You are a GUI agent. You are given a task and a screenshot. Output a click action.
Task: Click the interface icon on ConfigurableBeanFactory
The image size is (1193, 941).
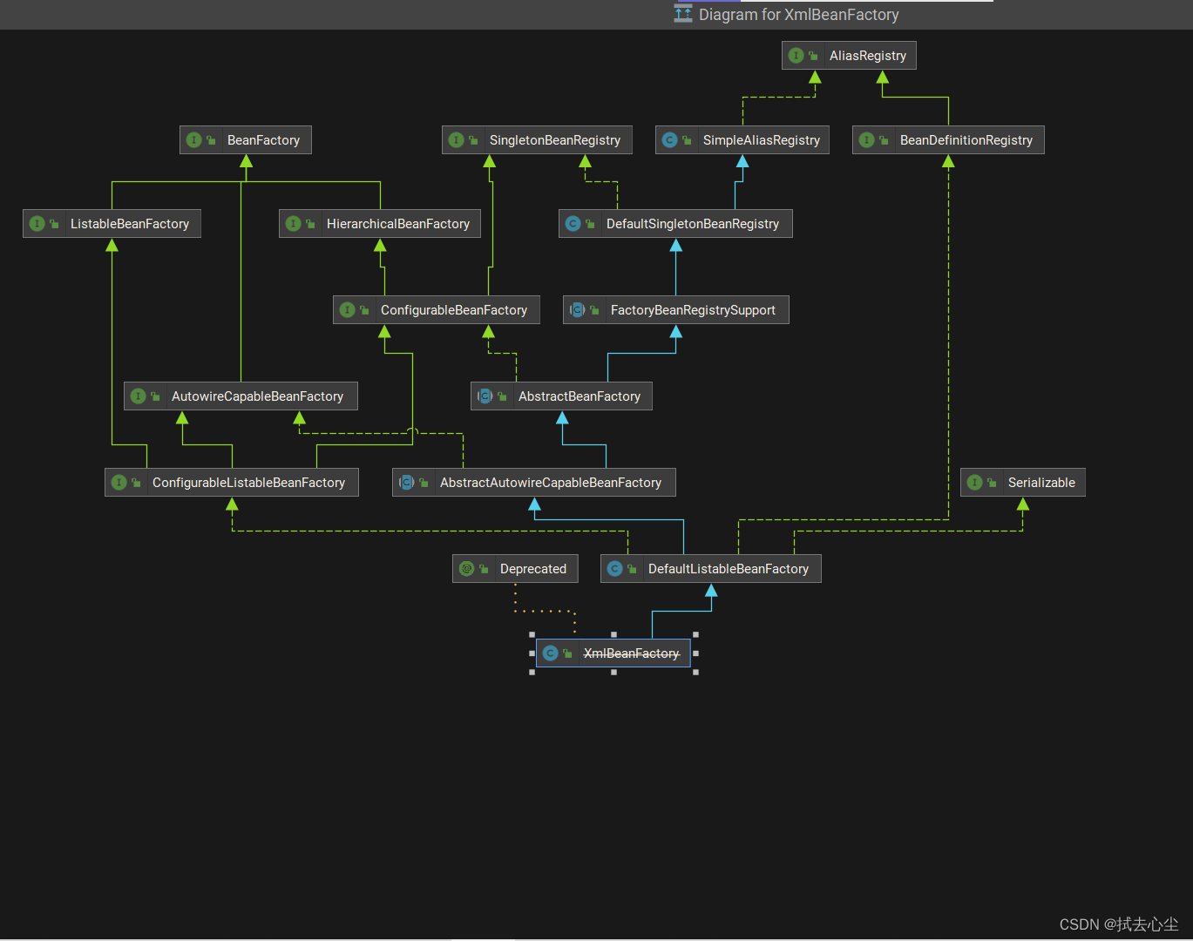(347, 310)
